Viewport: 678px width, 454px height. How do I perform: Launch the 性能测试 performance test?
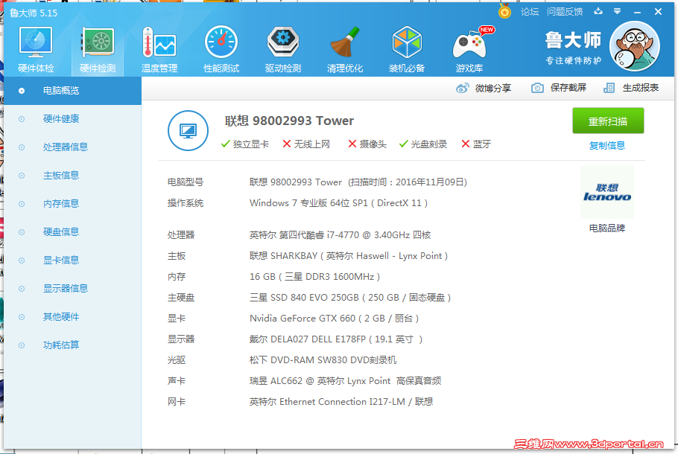tap(221, 49)
